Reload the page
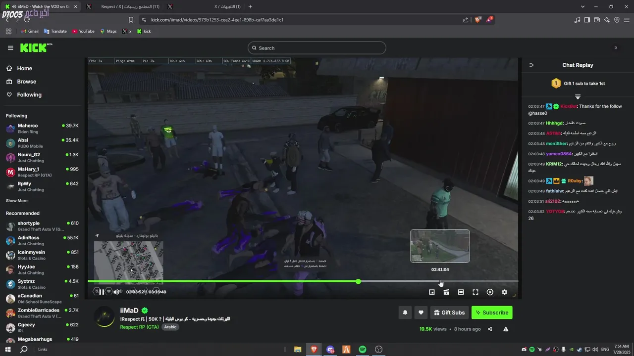The height and width of the screenshot is (356, 634). 27,20
